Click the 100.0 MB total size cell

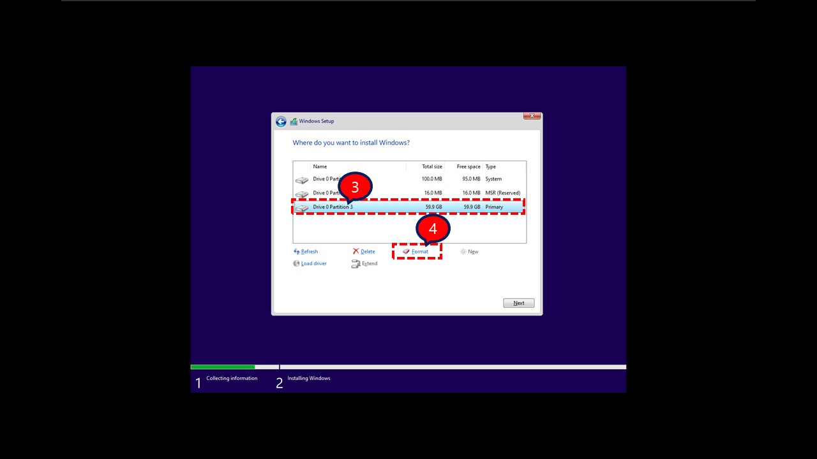[431, 179]
